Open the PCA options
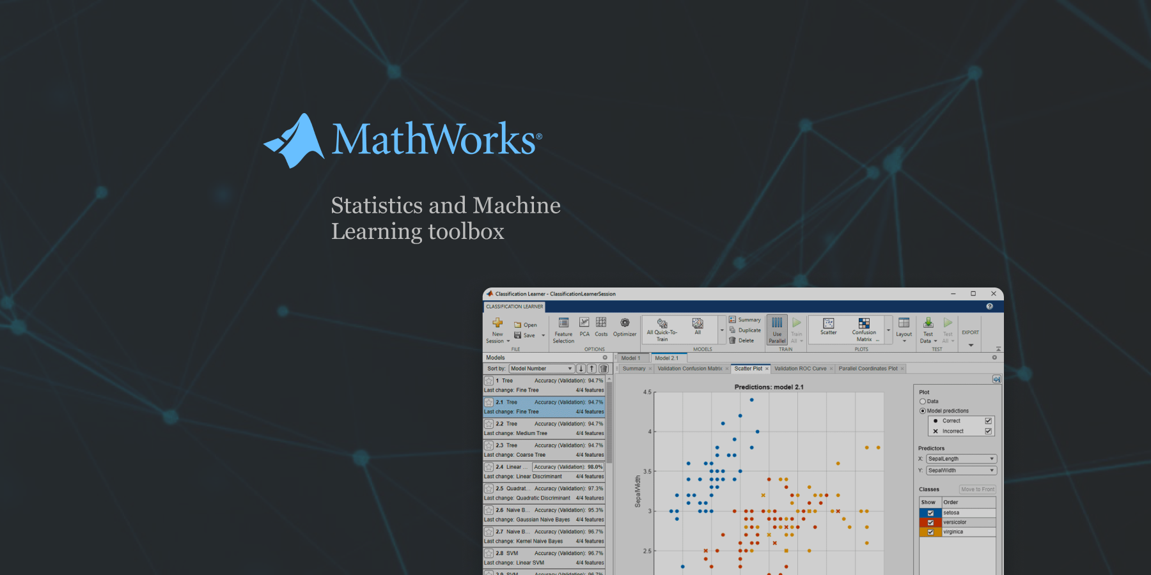Screen dimensions: 1151x575 (x=584, y=326)
